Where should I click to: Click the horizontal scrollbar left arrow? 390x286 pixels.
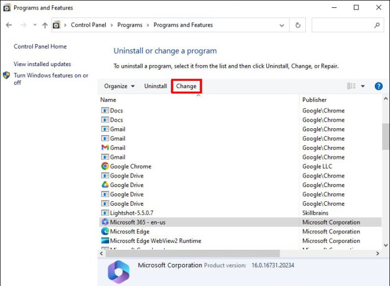pyautogui.click(x=102, y=253)
